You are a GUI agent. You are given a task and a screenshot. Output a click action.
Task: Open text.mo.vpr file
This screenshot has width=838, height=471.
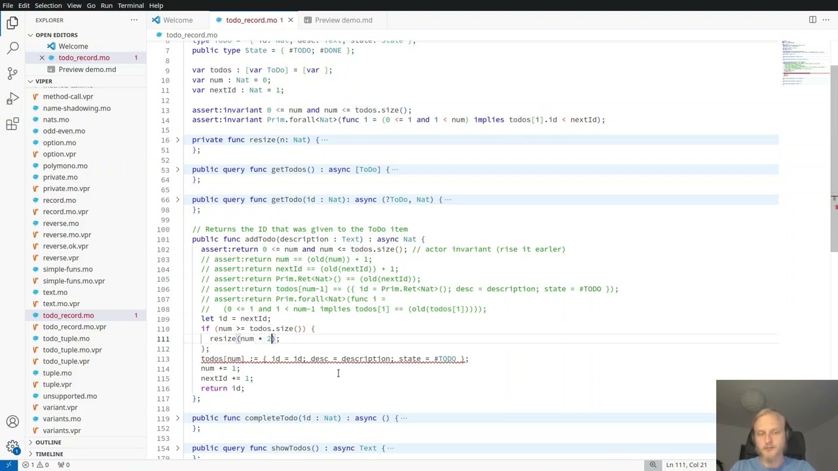[61, 304]
